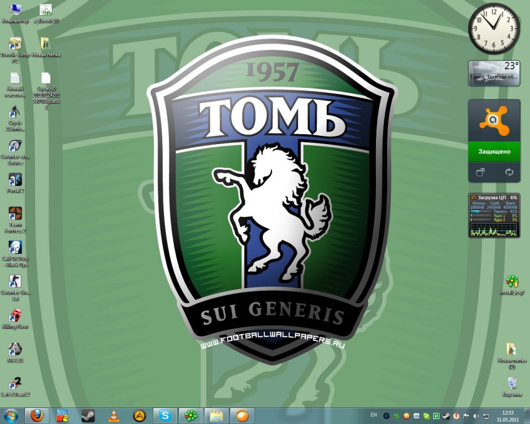
Task: Launch the FIFA 11 shortcut
Action: [15, 353]
